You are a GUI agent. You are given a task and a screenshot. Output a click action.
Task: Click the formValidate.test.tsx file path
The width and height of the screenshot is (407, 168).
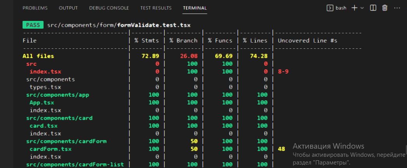point(119,25)
